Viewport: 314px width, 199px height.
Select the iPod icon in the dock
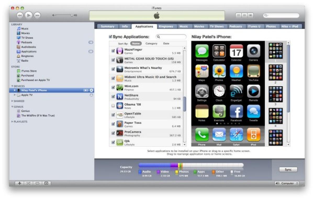click(x=254, y=134)
